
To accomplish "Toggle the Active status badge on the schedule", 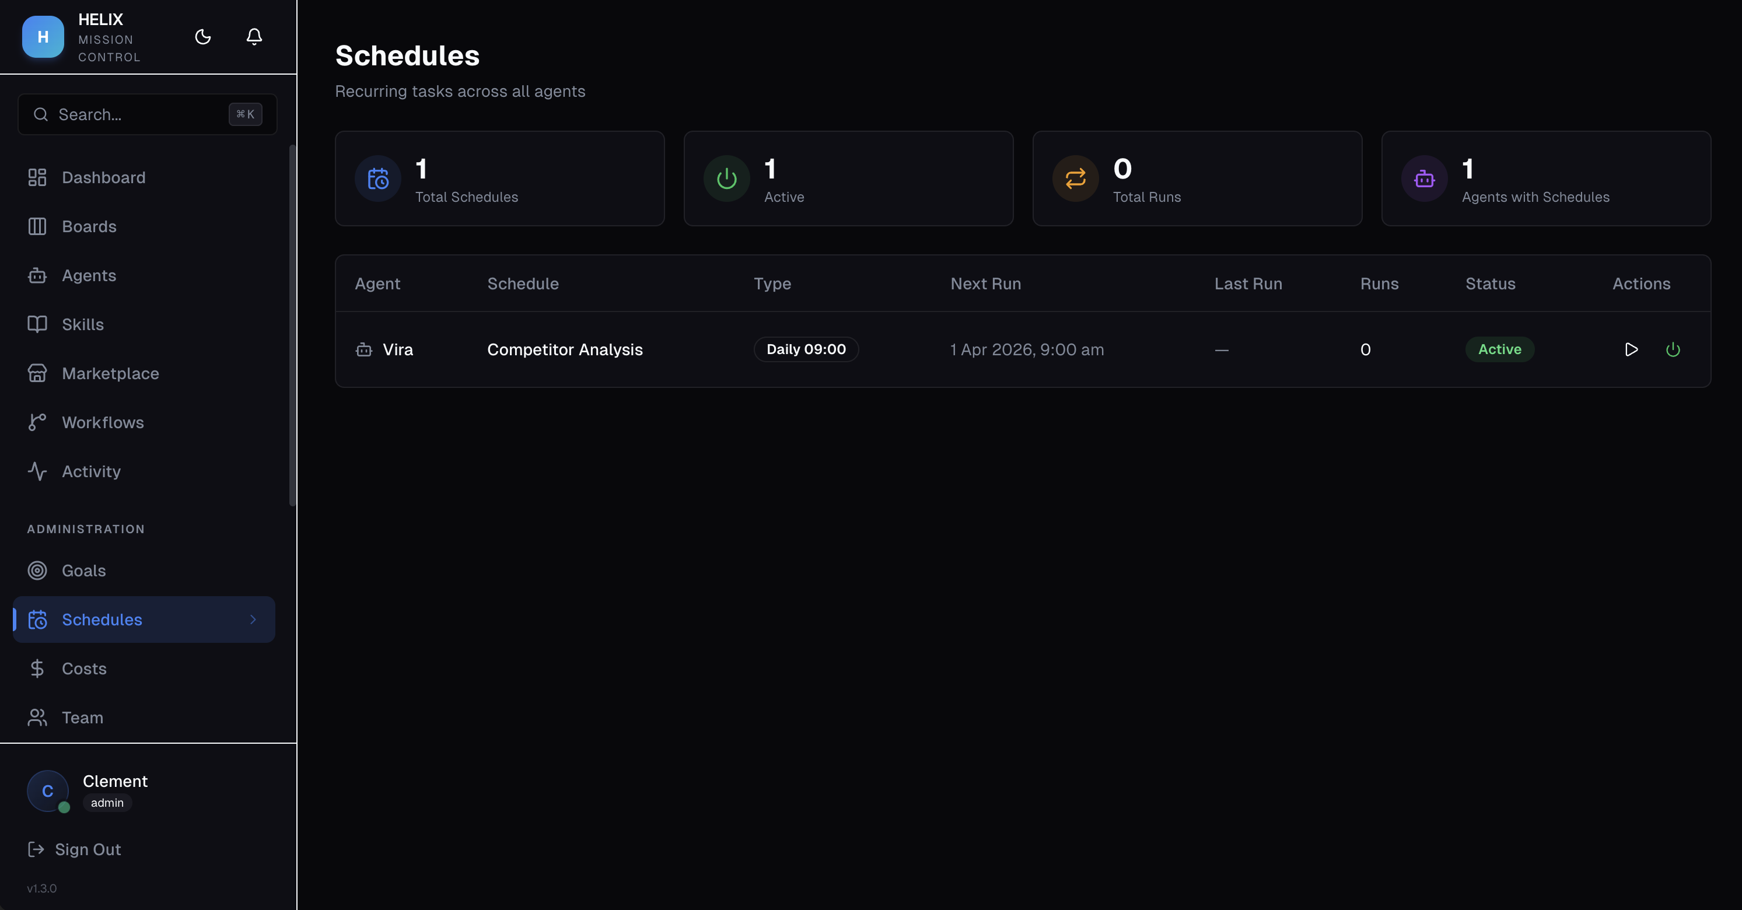I will coord(1499,349).
